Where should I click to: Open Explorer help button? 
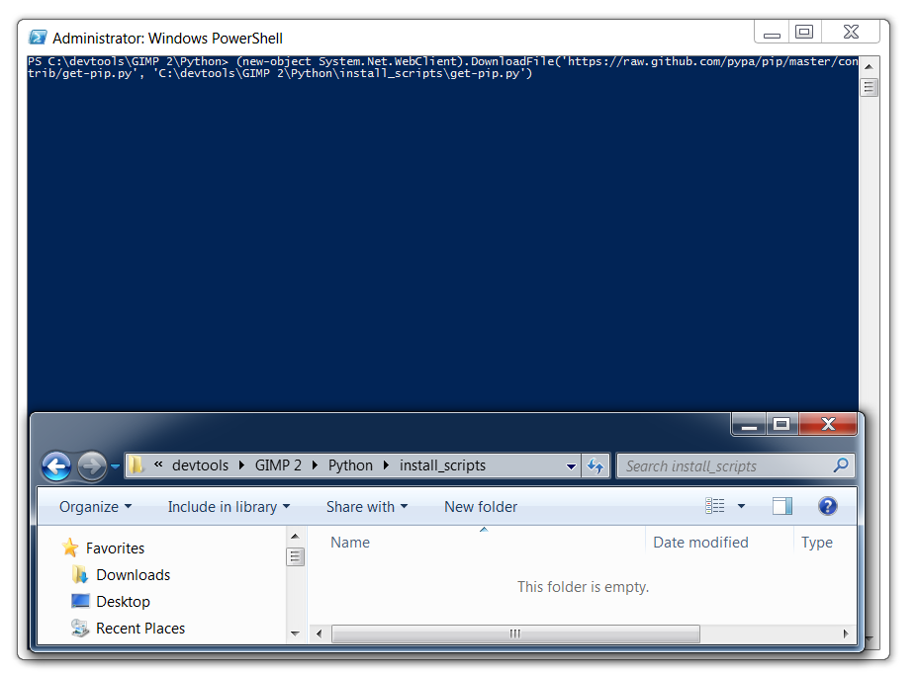click(x=827, y=506)
